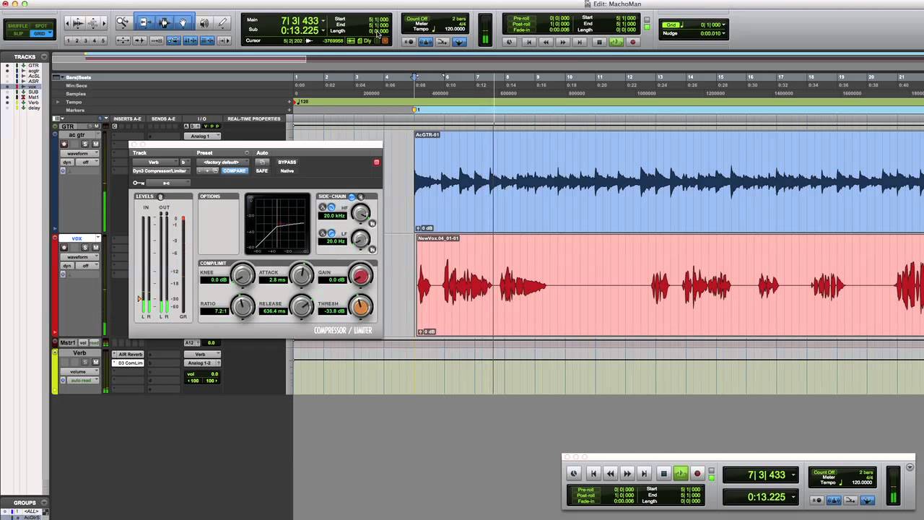Open the TRACKS list dropdown menu
The height and width of the screenshot is (520, 924).
[x=44, y=56]
